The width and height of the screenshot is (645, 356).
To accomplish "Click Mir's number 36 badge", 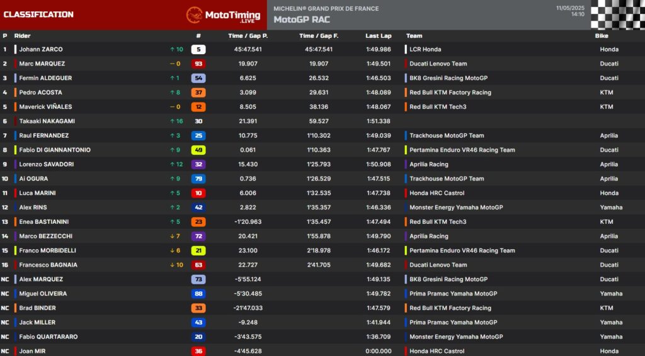I will click(198, 351).
